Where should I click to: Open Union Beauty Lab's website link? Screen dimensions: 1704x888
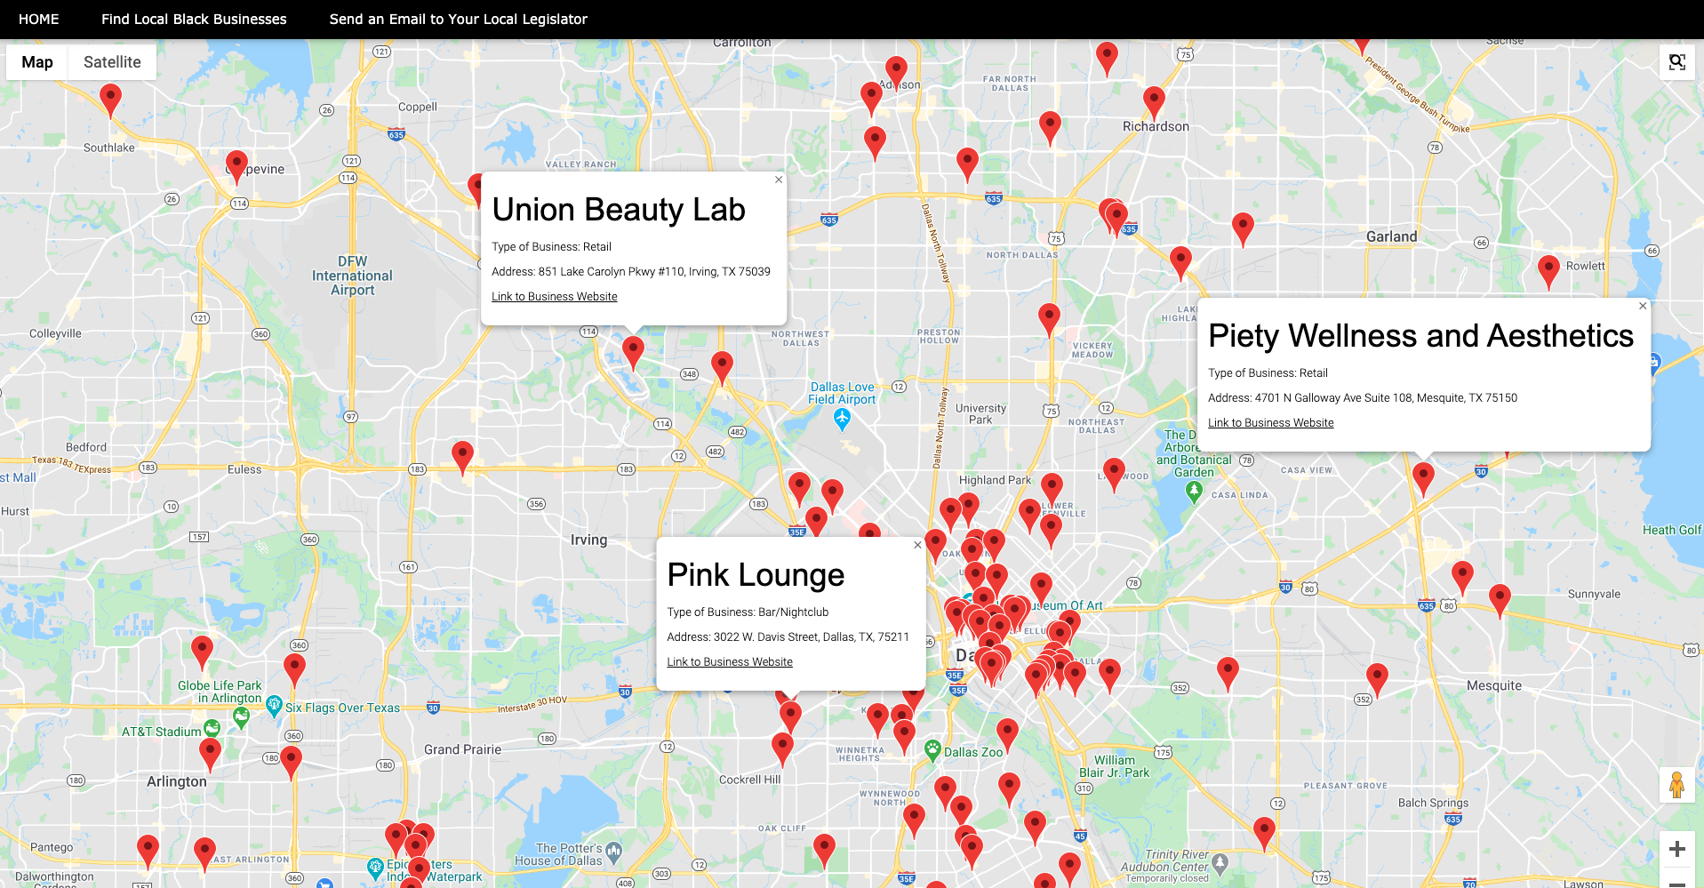click(x=554, y=296)
